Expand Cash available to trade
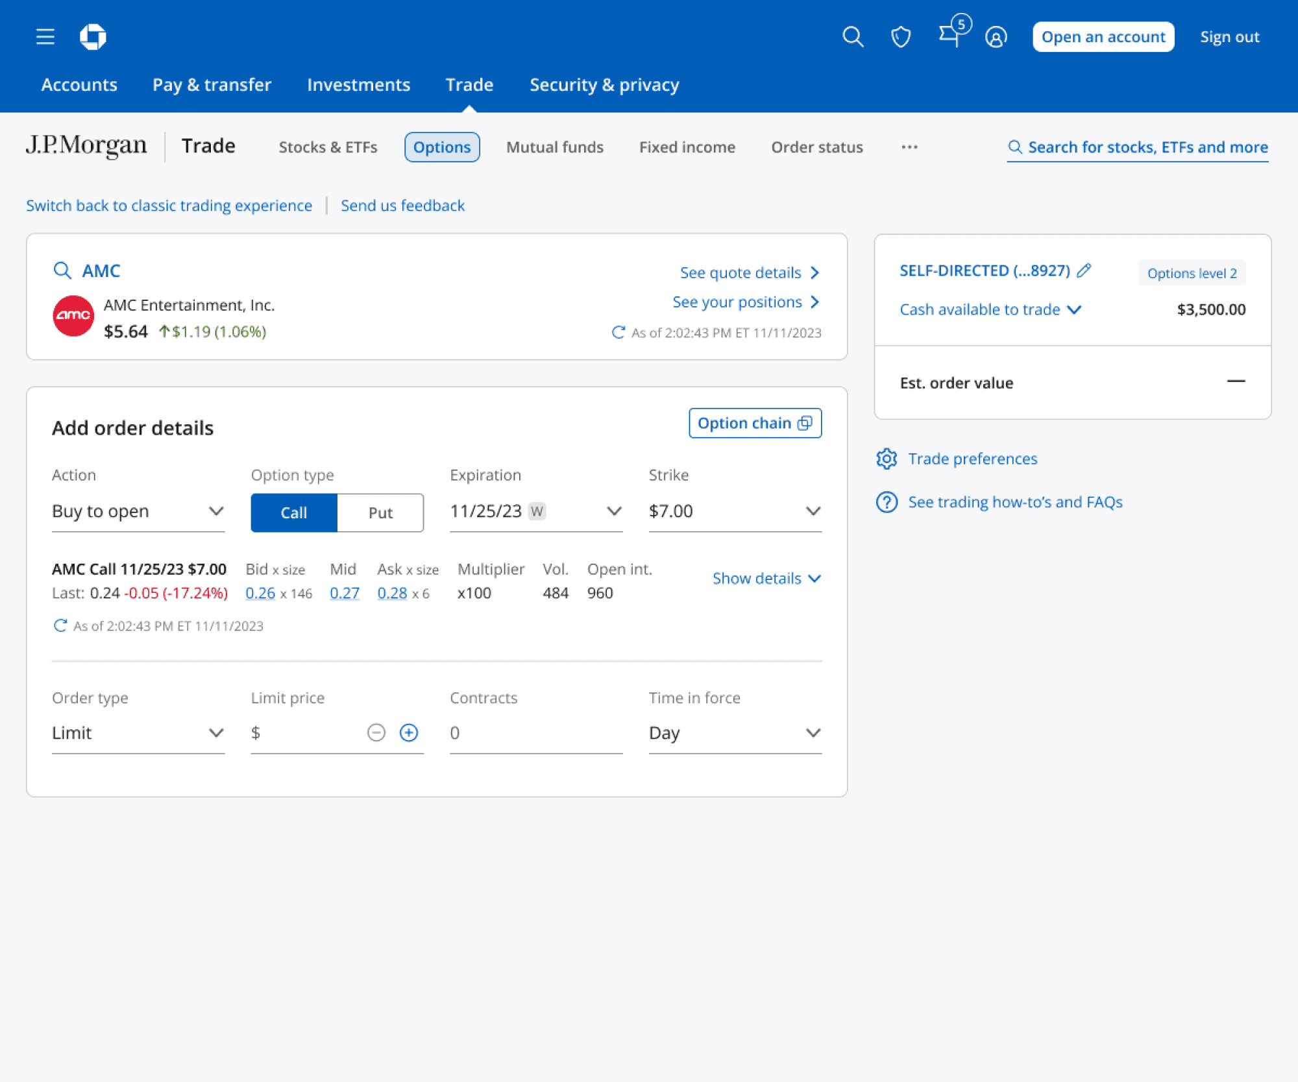Screen dimensions: 1298x1082 990,309
